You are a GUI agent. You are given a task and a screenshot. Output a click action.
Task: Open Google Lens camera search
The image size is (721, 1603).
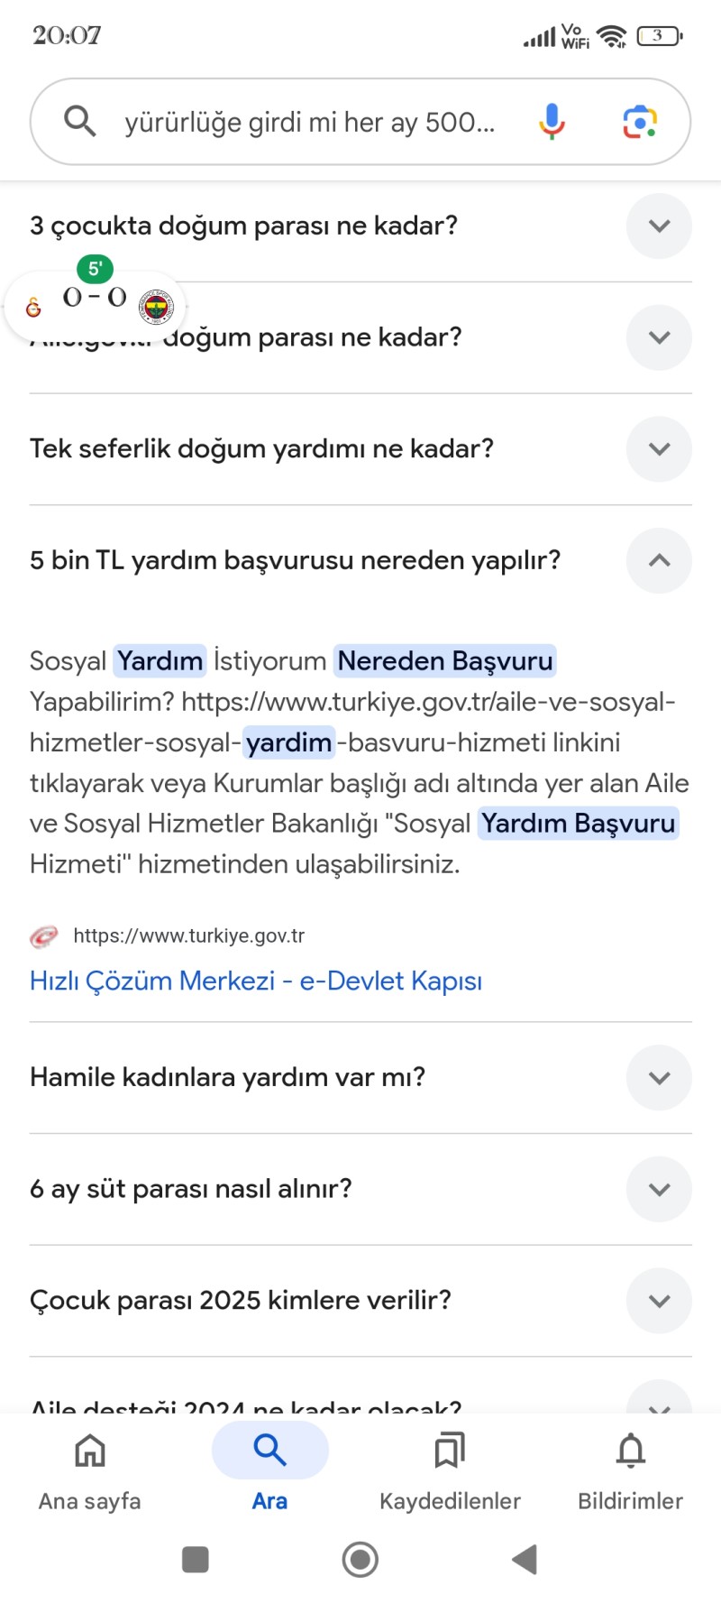640,121
